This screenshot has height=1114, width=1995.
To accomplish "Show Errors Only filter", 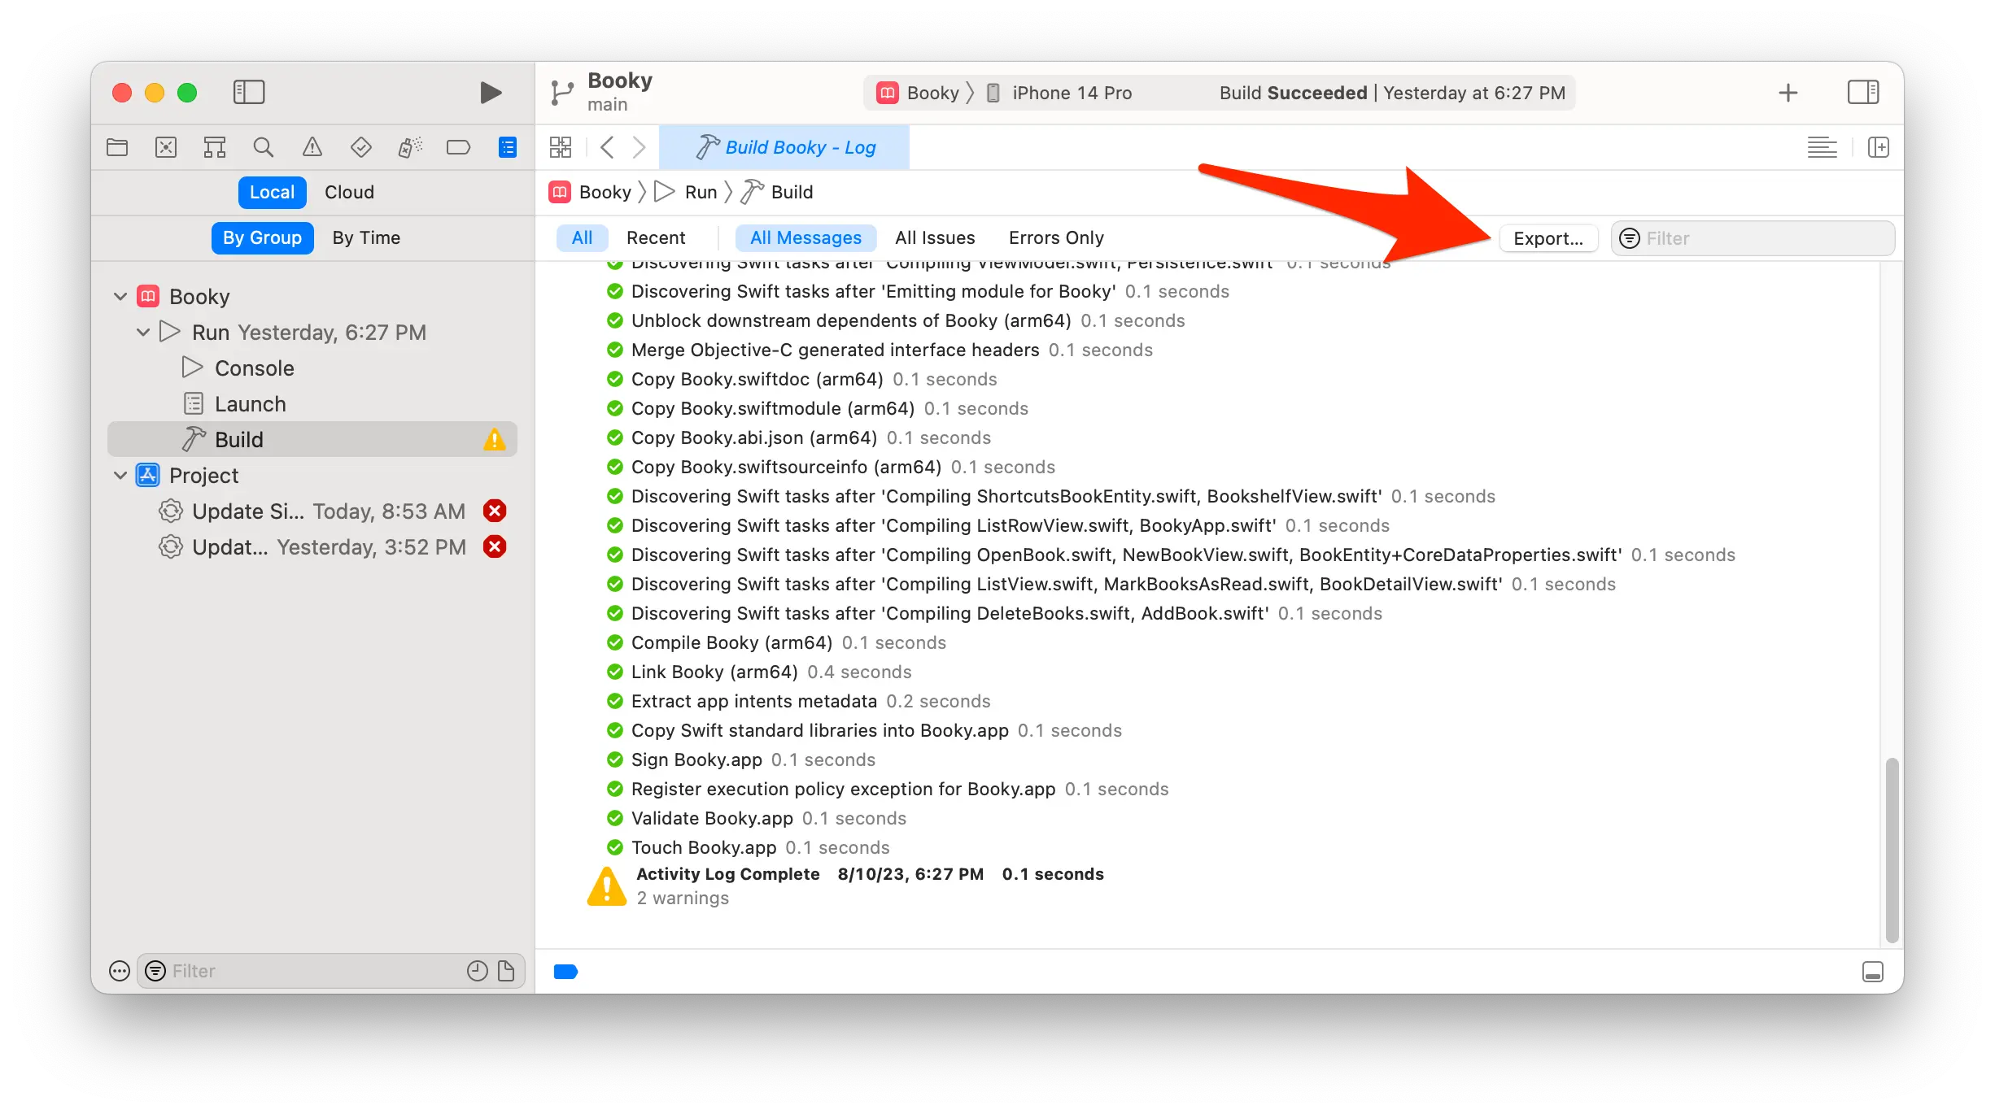I will tap(1056, 237).
